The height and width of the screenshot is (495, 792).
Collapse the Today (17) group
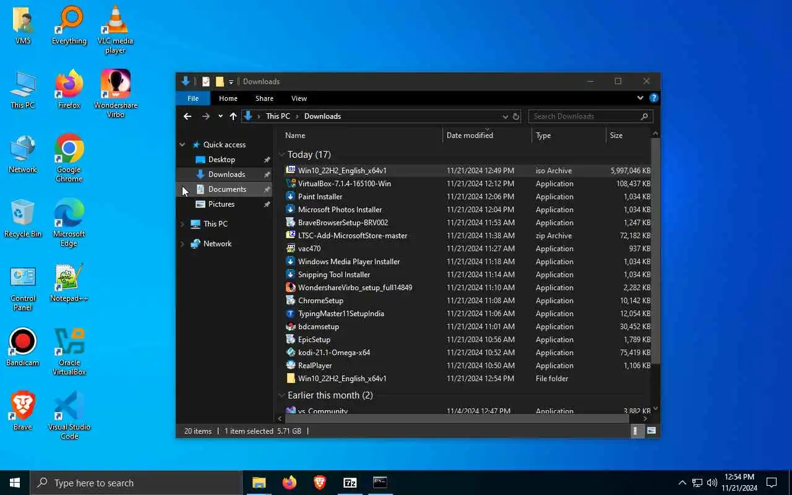tap(282, 155)
